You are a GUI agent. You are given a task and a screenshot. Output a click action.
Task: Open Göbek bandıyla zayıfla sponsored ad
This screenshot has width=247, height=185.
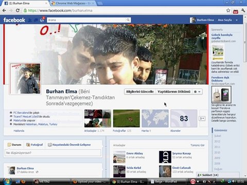(x=222, y=36)
